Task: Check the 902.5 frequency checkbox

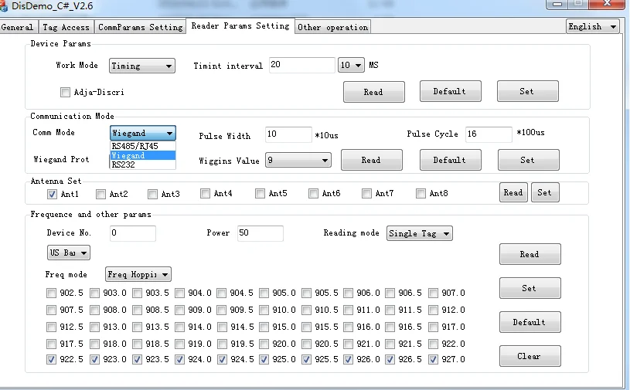Action: tap(51, 293)
